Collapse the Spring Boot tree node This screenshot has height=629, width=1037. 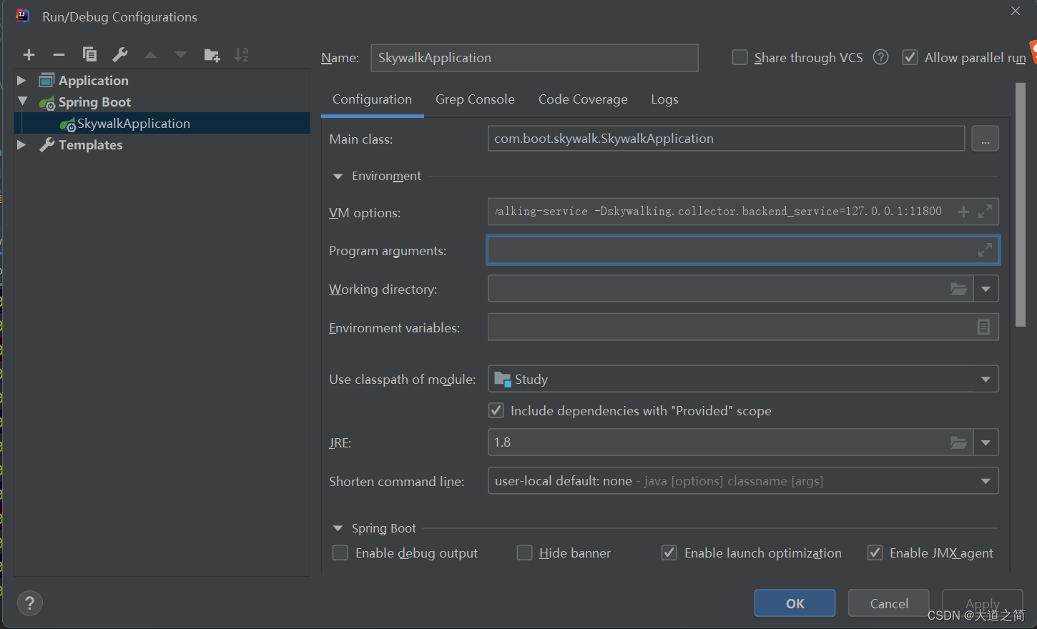coord(22,101)
